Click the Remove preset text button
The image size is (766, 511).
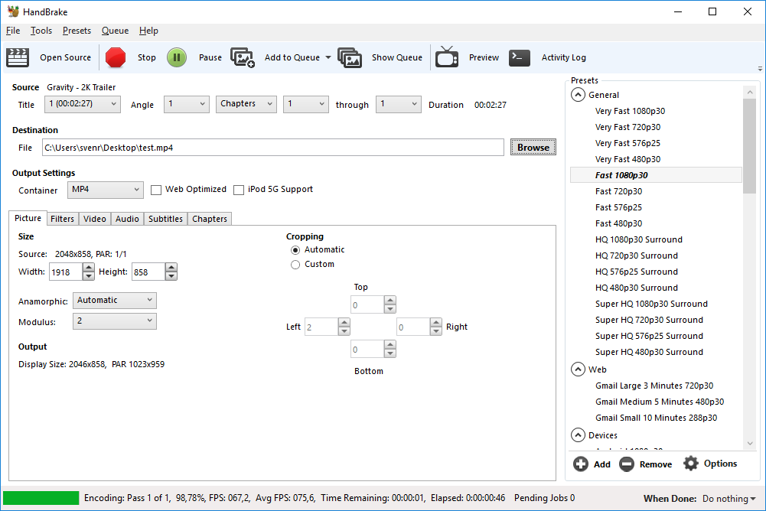click(656, 464)
